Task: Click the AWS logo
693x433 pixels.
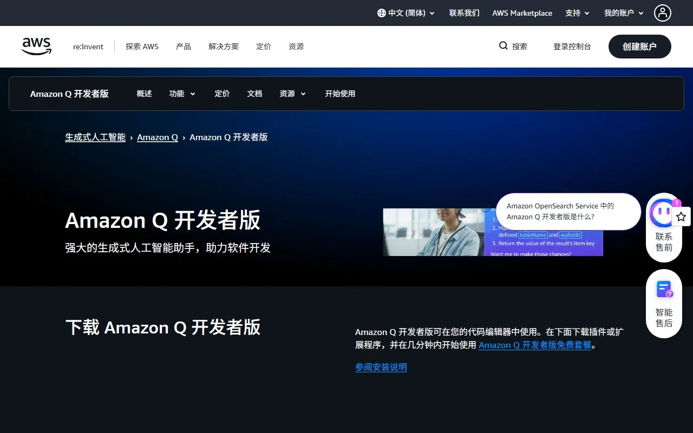Action: click(x=37, y=47)
